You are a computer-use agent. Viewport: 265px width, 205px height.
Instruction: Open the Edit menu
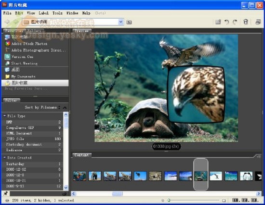pos(19,13)
